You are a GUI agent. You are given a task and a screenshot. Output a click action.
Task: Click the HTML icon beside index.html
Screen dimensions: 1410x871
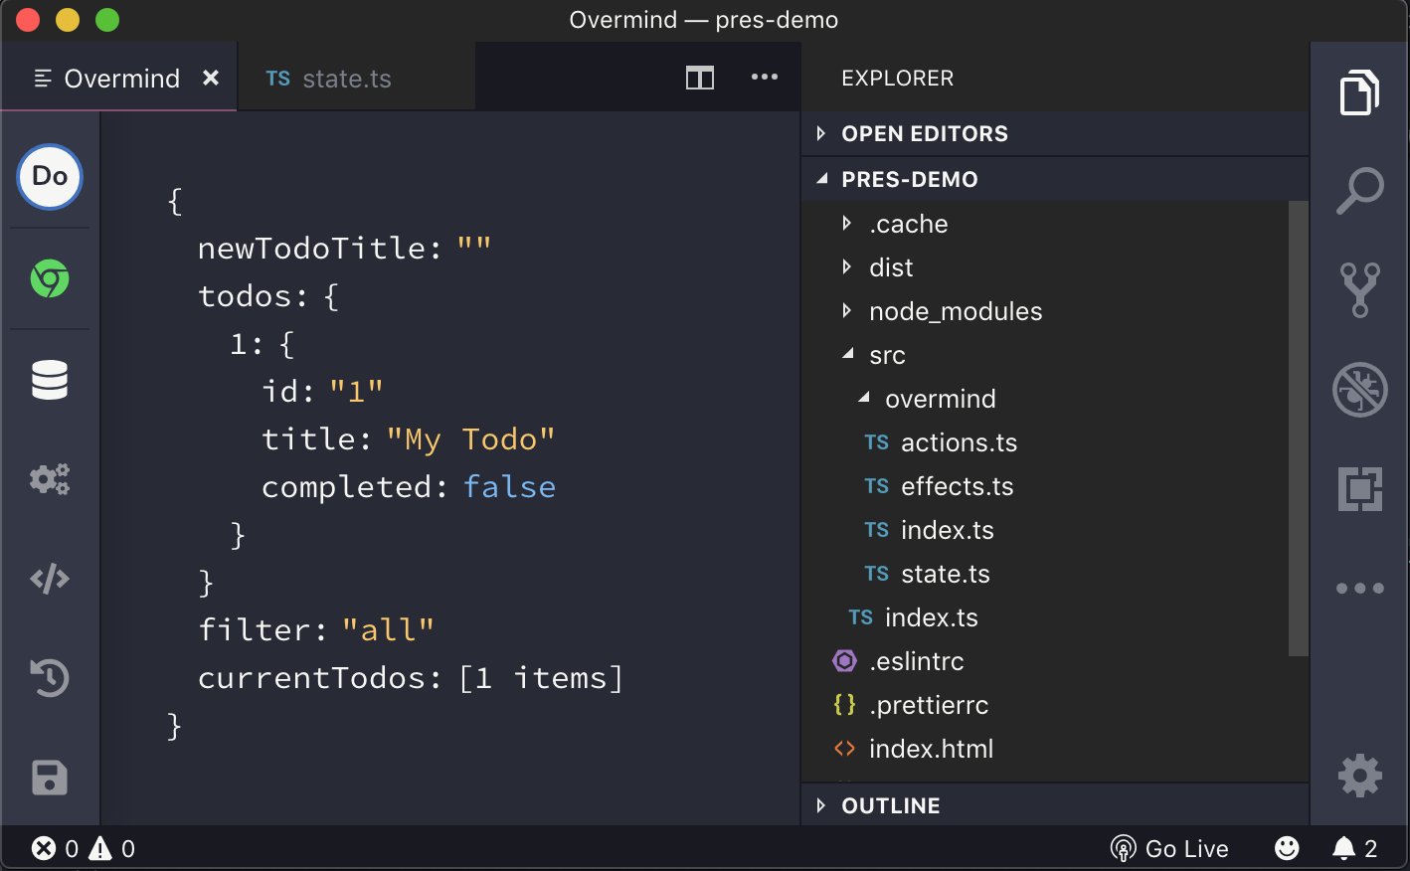[x=844, y=749]
